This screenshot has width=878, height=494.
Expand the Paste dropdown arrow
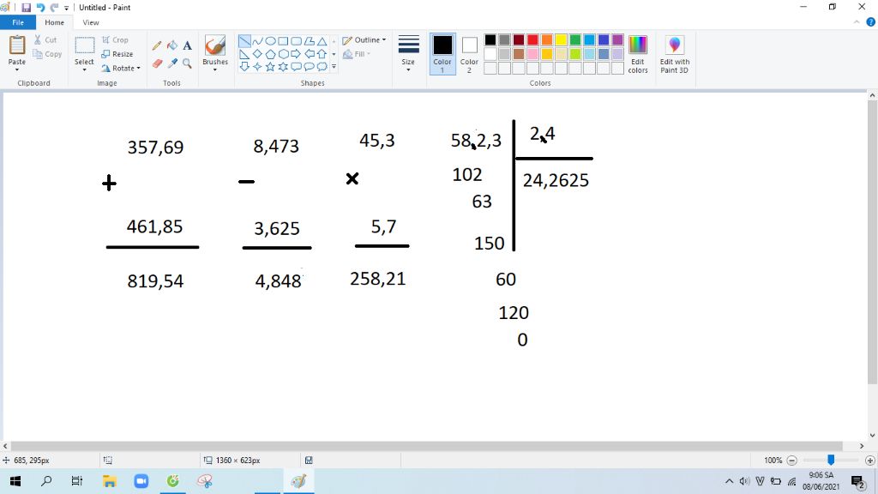pyautogui.click(x=17, y=70)
